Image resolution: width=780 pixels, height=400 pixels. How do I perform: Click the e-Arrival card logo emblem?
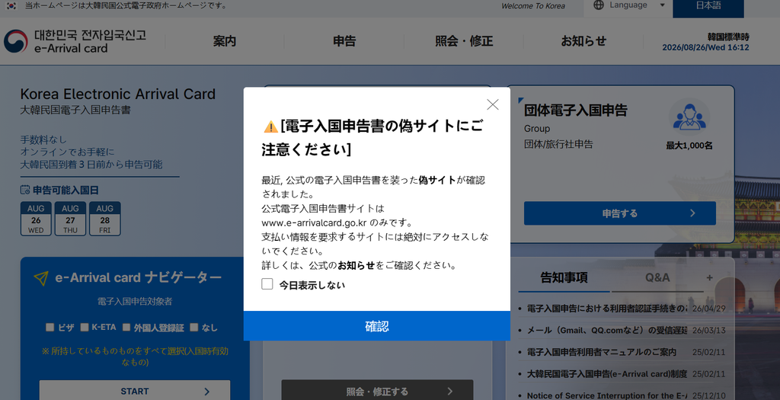(x=15, y=41)
